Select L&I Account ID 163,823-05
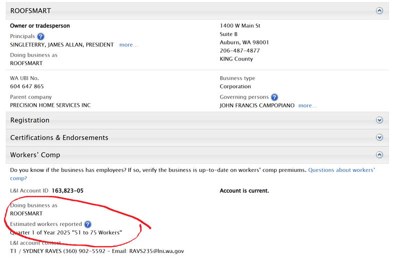Viewport: 401px width, 263px height. coord(68,191)
